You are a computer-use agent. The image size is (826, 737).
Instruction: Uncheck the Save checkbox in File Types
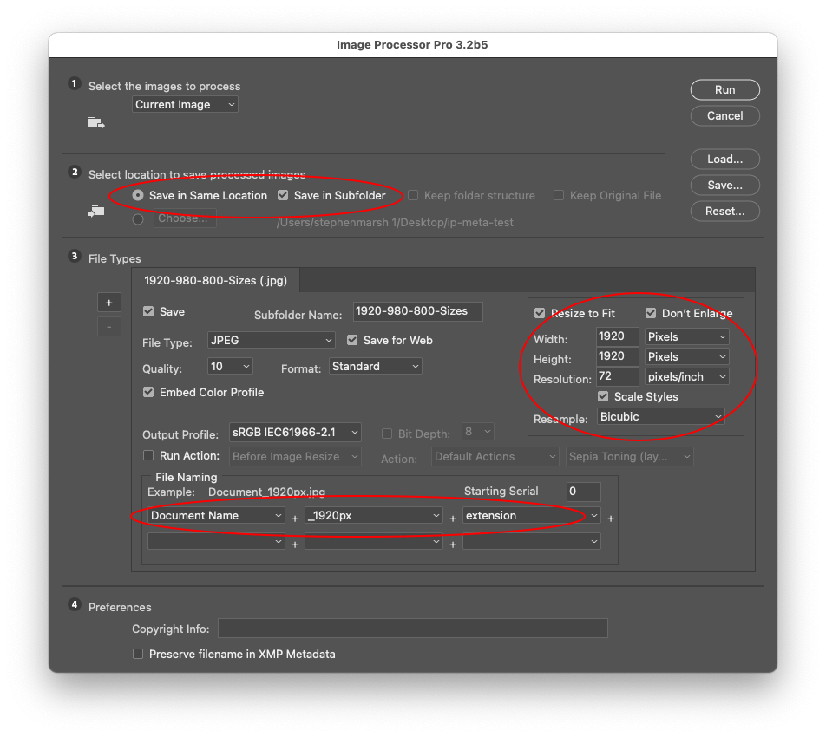click(x=148, y=311)
